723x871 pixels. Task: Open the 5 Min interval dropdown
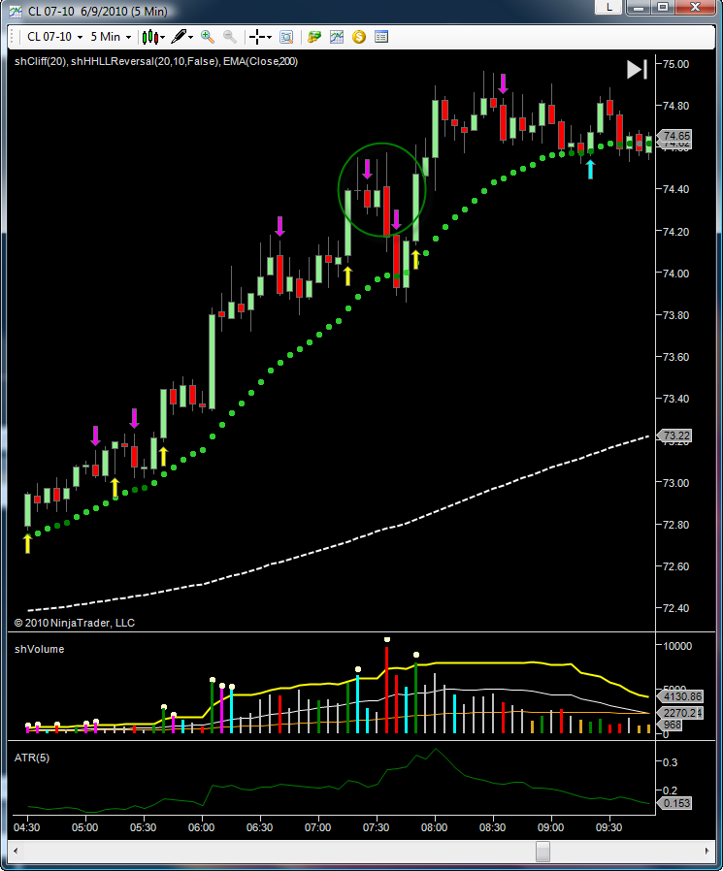[x=111, y=37]
